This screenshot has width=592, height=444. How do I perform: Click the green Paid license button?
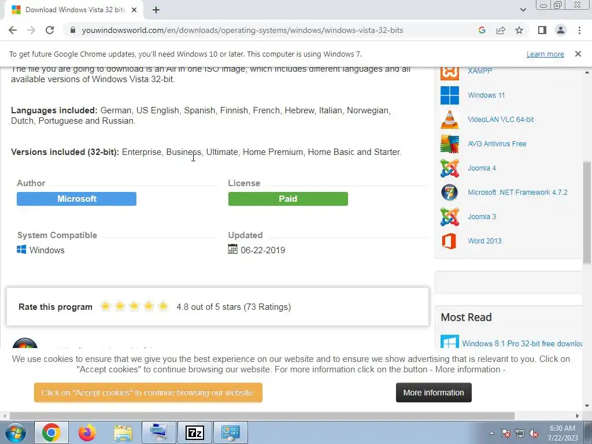288,199
